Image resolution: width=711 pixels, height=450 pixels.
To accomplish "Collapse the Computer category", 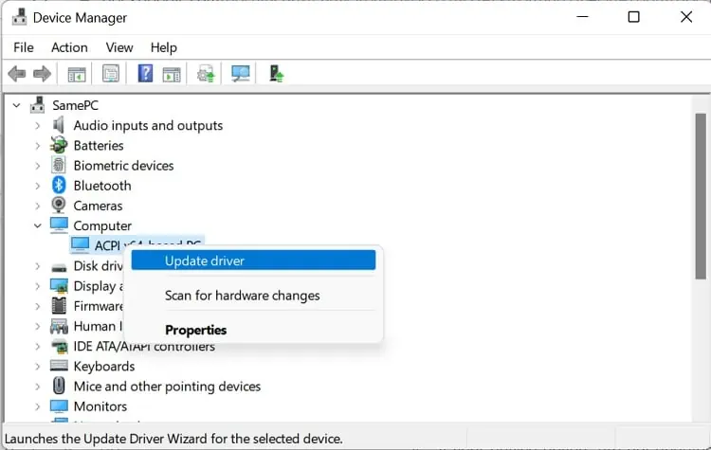I will [x=37, y=225].
